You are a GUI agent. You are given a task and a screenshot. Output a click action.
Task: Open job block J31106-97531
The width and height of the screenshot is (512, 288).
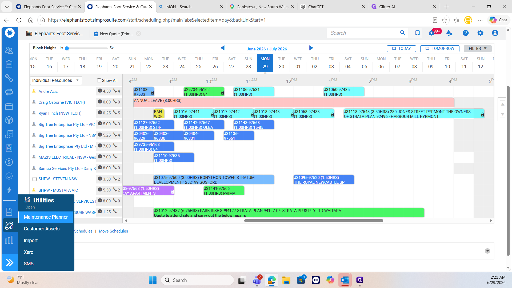click(254, 92)
